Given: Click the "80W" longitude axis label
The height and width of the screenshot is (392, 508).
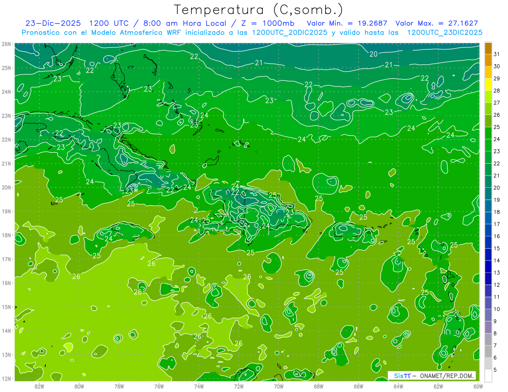Looking at the screenshot, I should 79,386.
